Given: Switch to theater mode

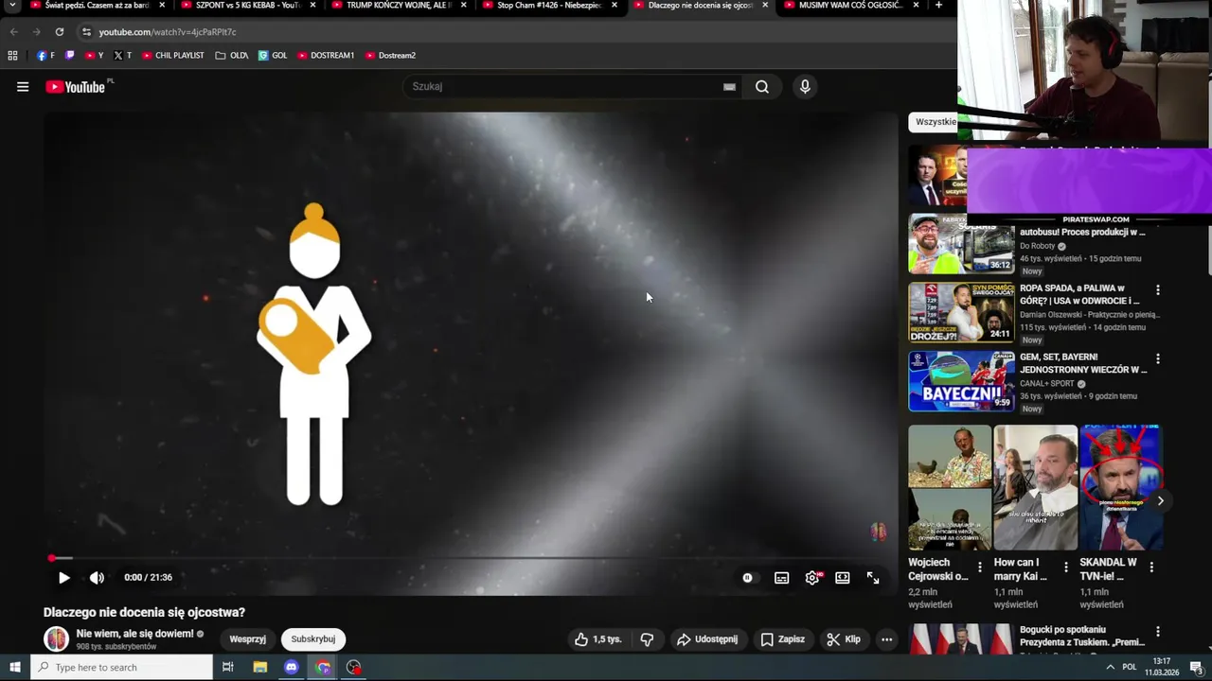Looking at the screenshot, I should coord(843,578).
